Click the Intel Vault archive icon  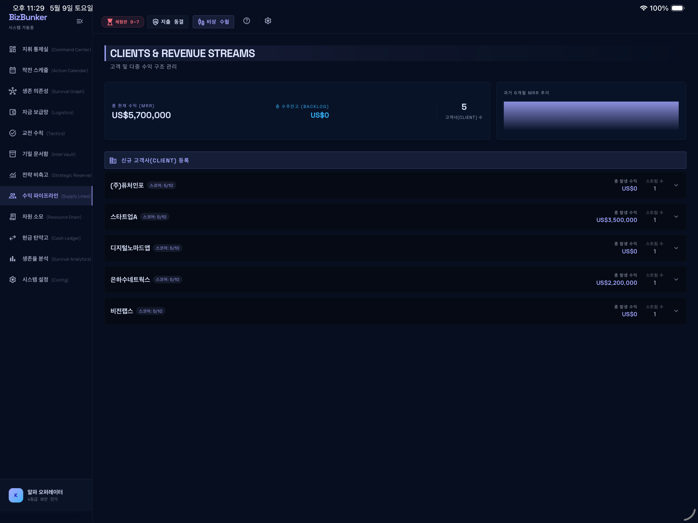[13, 154]
